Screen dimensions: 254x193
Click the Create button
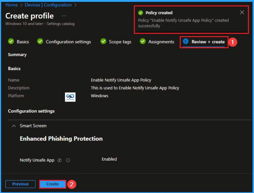pyautogui.click(x=52, y=184)
